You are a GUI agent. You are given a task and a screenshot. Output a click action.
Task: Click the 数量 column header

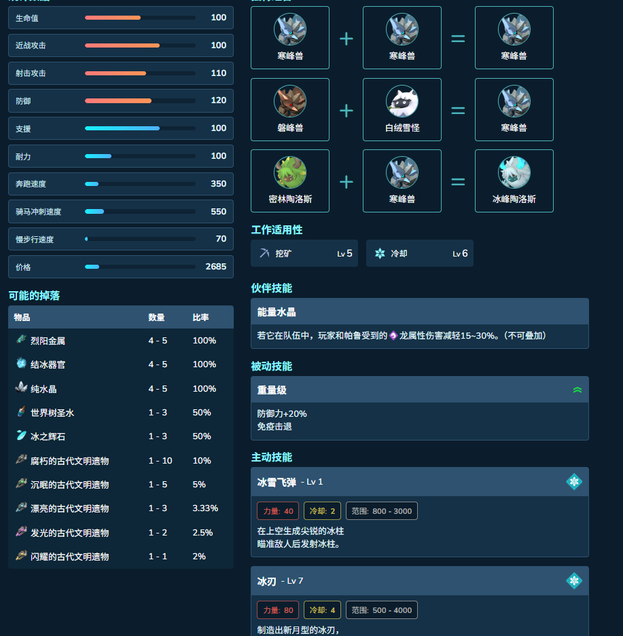coord(156,318)
